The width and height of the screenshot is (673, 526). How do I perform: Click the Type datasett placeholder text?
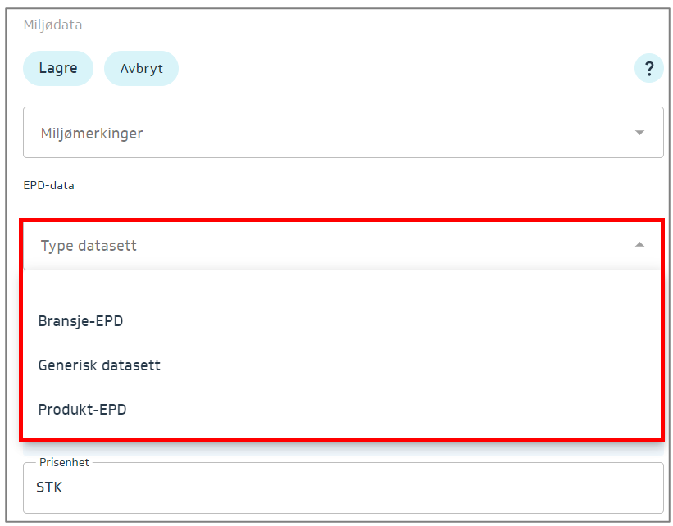[89, 246]
